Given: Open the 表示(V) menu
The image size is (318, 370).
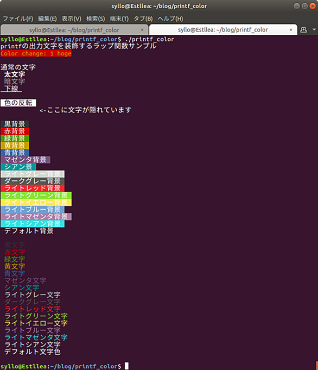Looking at the screenshot, I should [x=72, y=18].
